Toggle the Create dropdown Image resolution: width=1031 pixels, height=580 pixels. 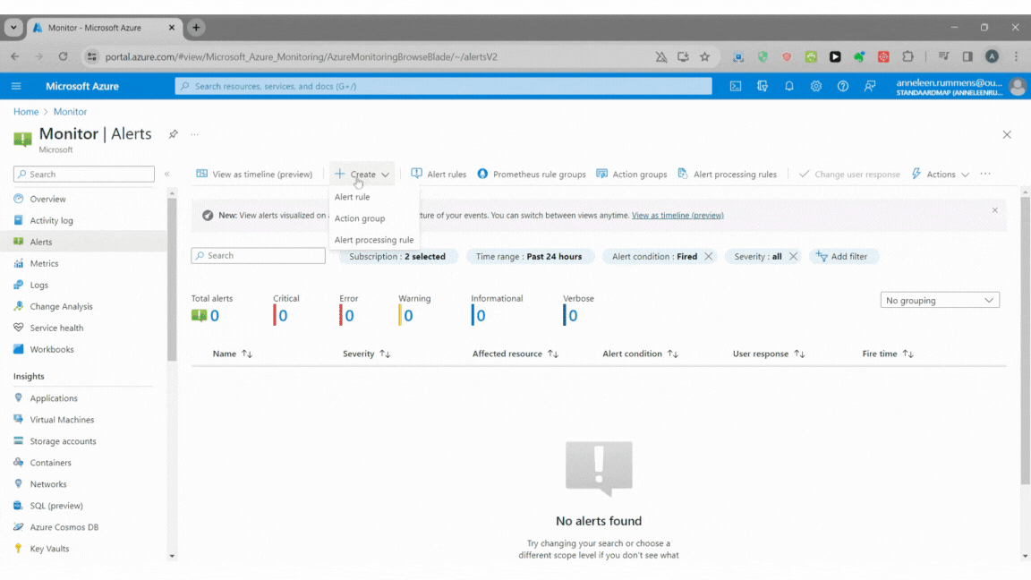[x=362, y=175]
